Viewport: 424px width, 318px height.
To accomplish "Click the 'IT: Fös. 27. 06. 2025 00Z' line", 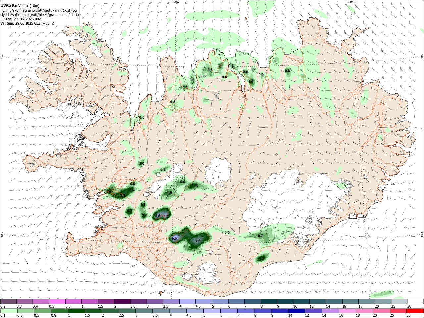I will point(21,19).
